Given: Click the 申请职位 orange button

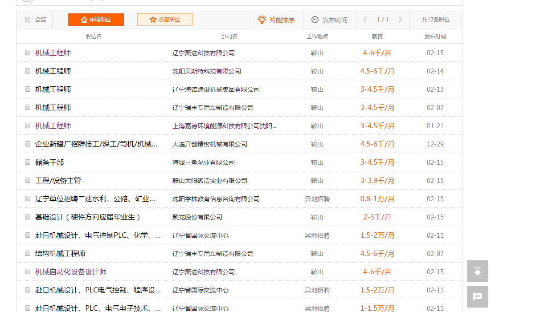Looking at the screenshot, I should click(x=96, y=20).
